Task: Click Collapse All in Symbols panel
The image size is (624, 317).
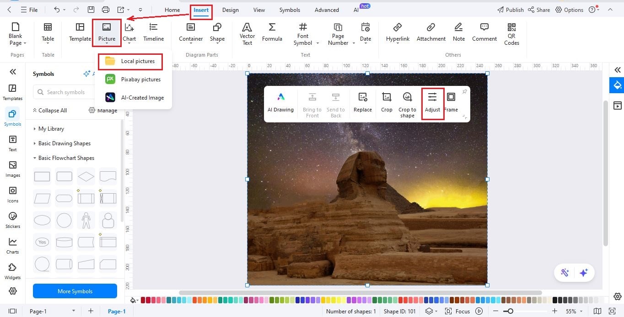Action: coord(49,111)
